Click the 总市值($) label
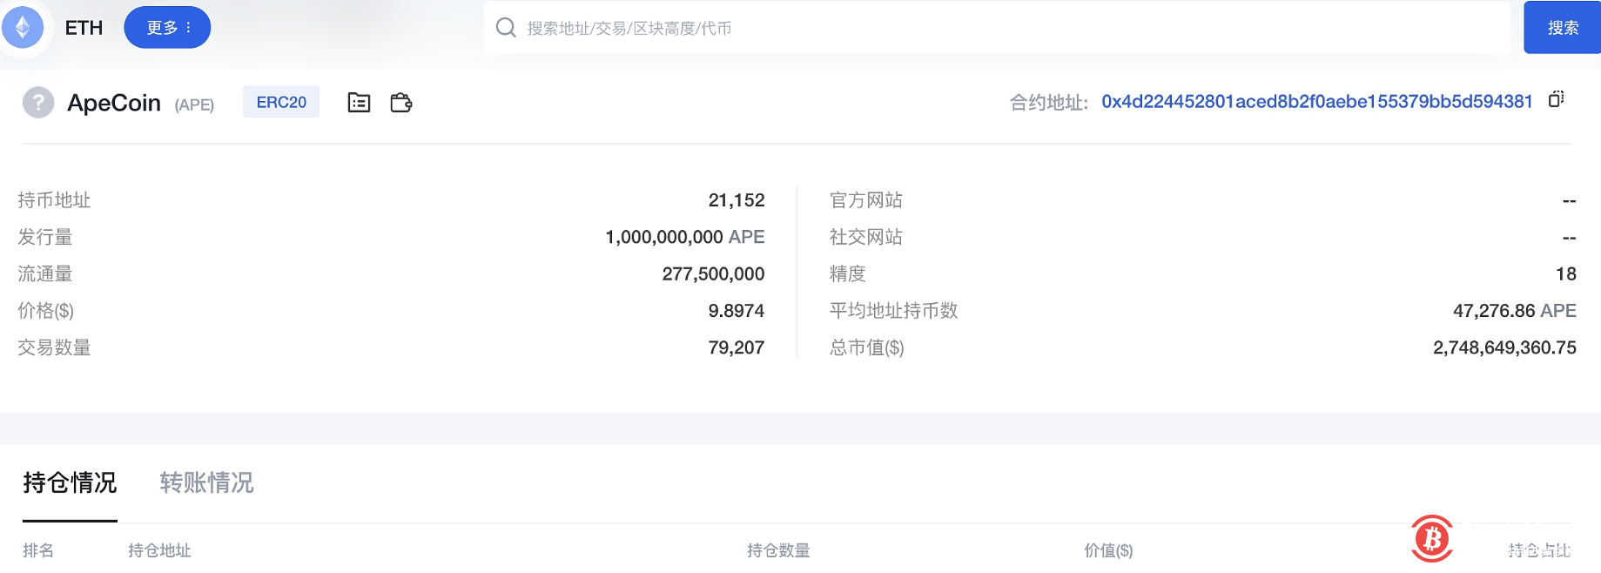 click(x=867, y=347)
